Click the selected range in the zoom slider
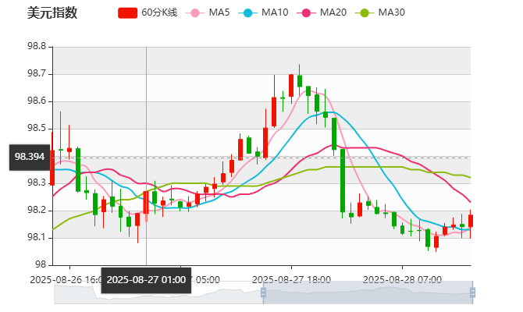 click(367, 293)
